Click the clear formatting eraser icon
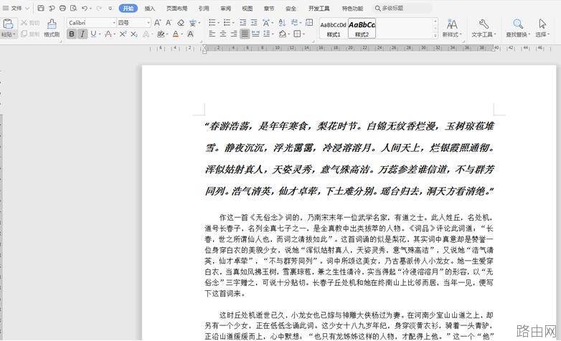This screenshot has height=341, width=561. click(x=181, y=23)
